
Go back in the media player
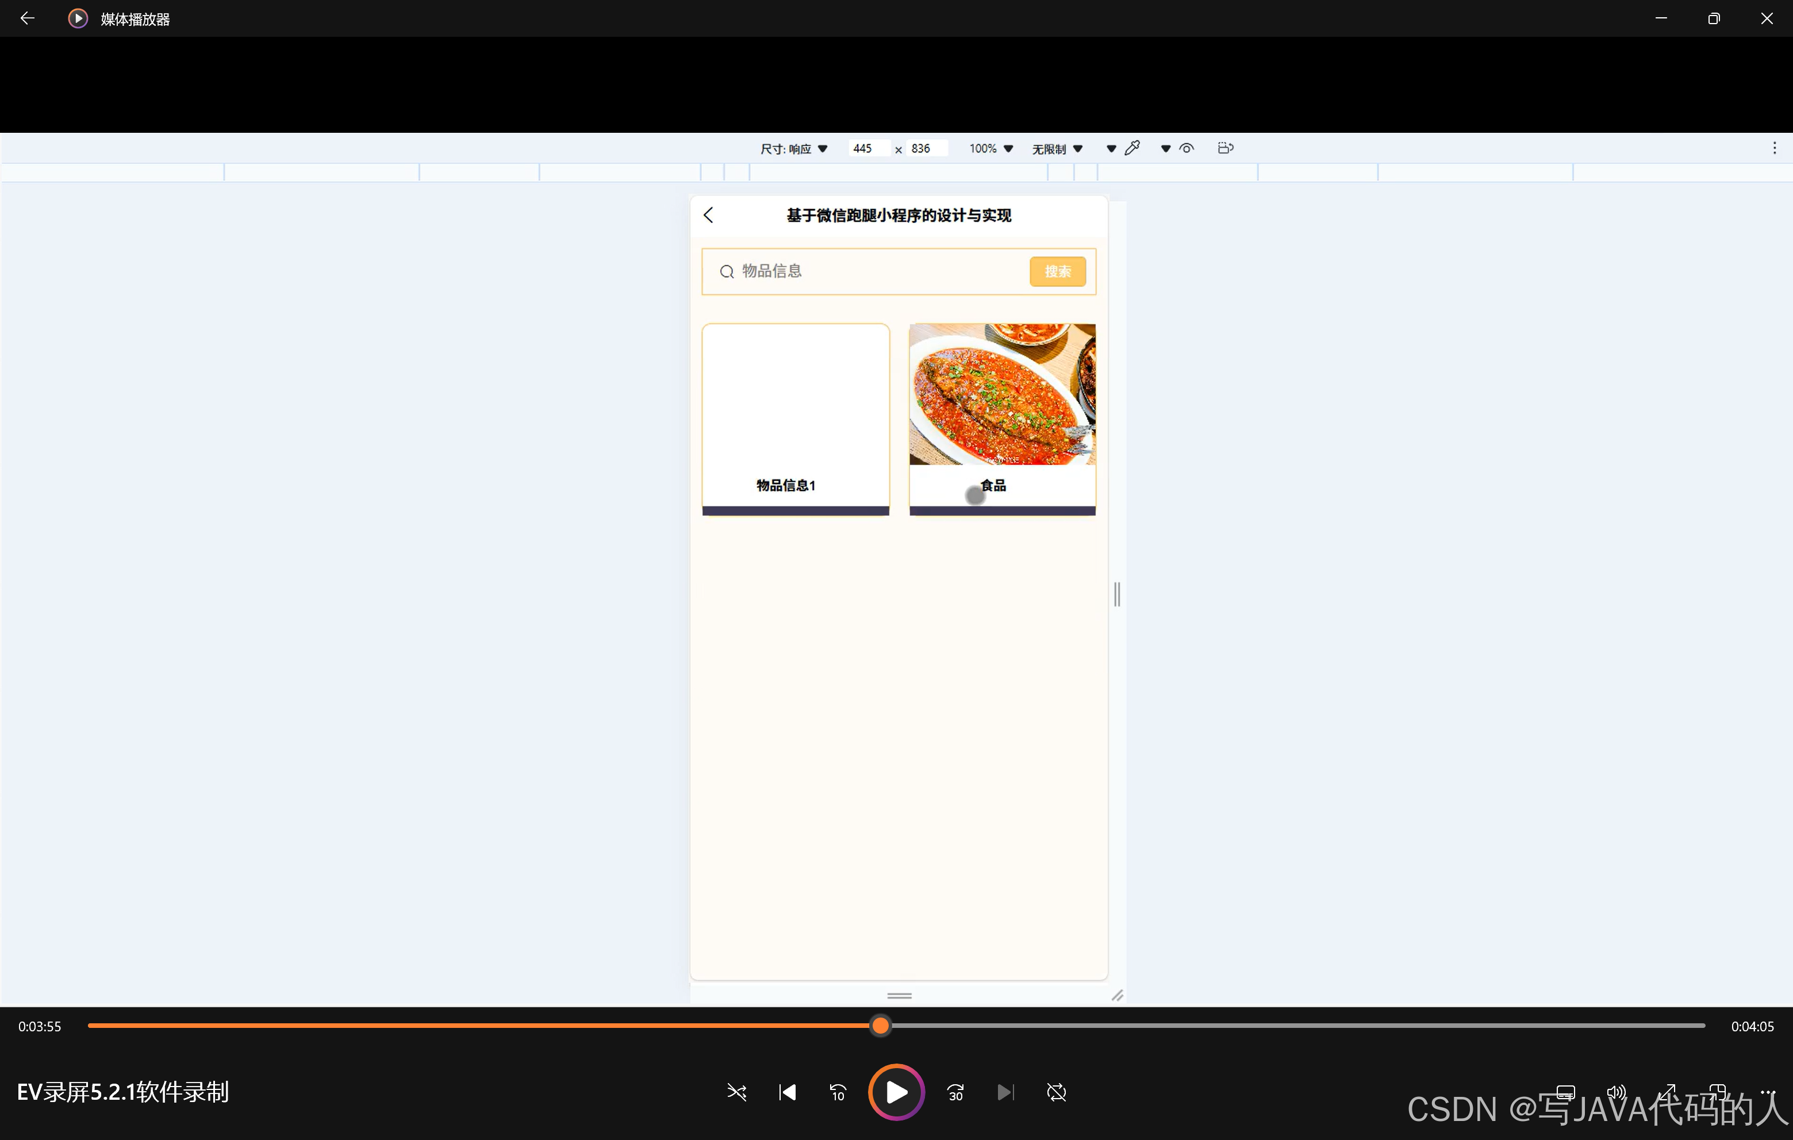(x=28, y=18)
